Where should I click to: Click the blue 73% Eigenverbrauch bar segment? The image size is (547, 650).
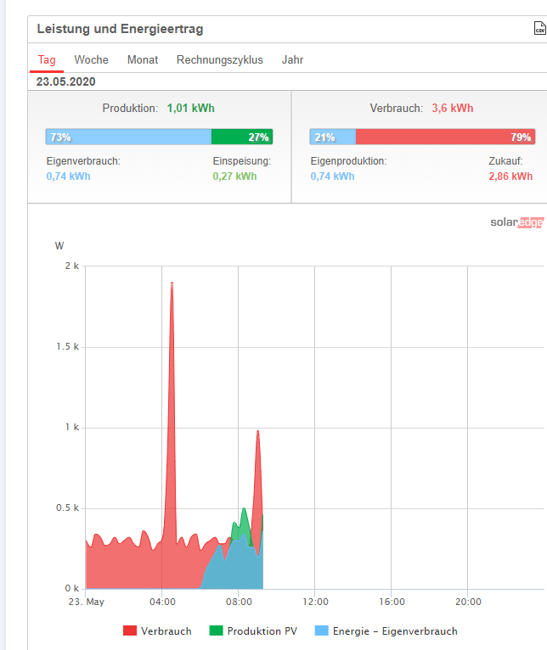128,137
